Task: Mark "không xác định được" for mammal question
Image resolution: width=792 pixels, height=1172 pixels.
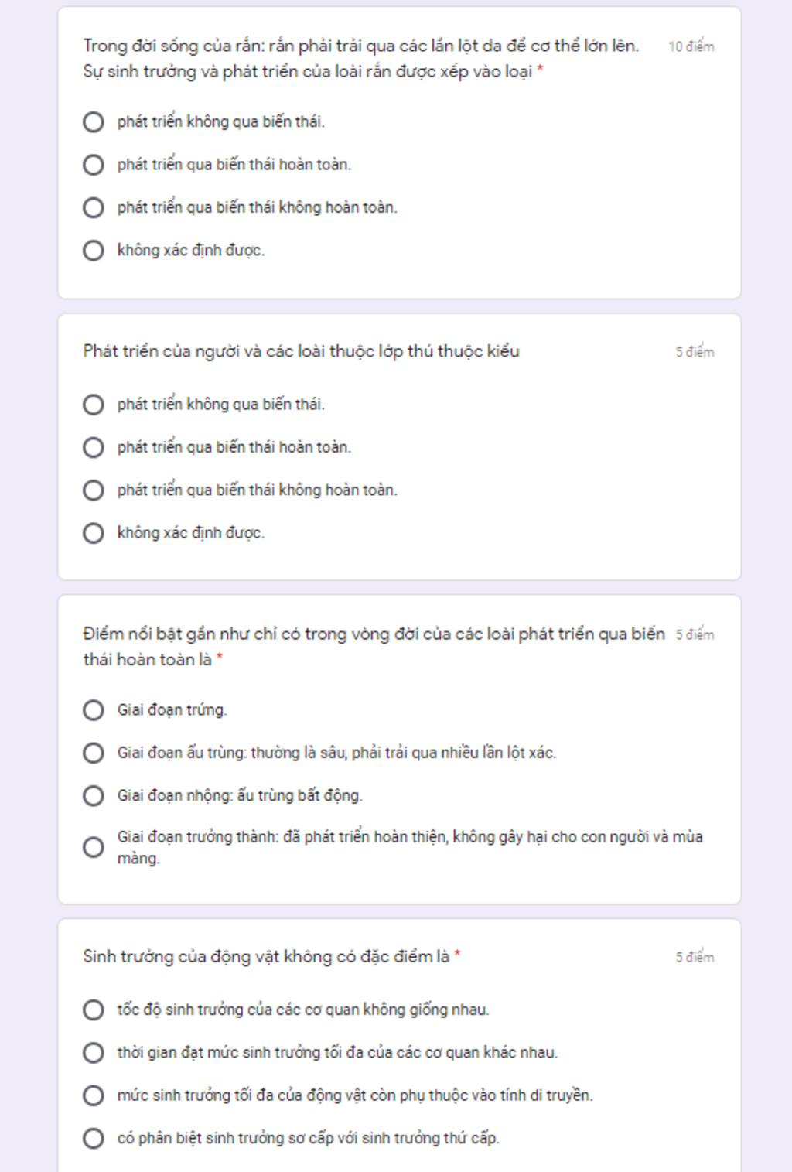Action: coord(94,533)
